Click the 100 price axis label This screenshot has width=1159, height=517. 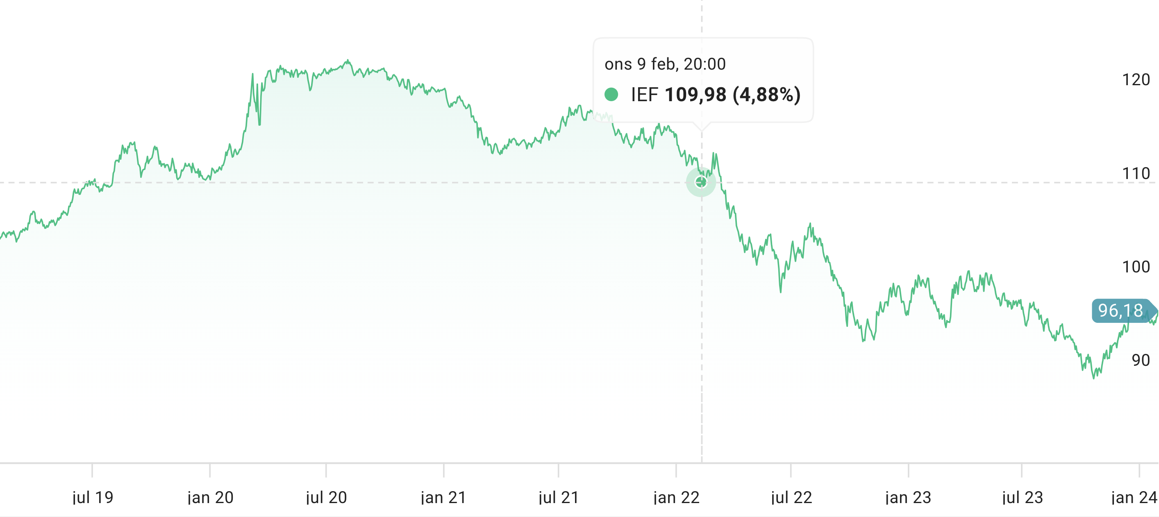point(1136,267)
